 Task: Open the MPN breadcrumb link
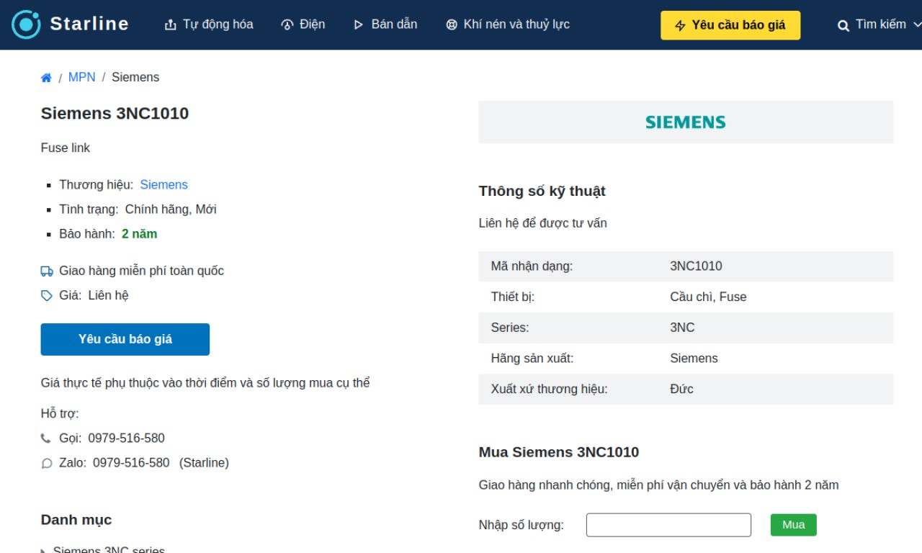81,77
